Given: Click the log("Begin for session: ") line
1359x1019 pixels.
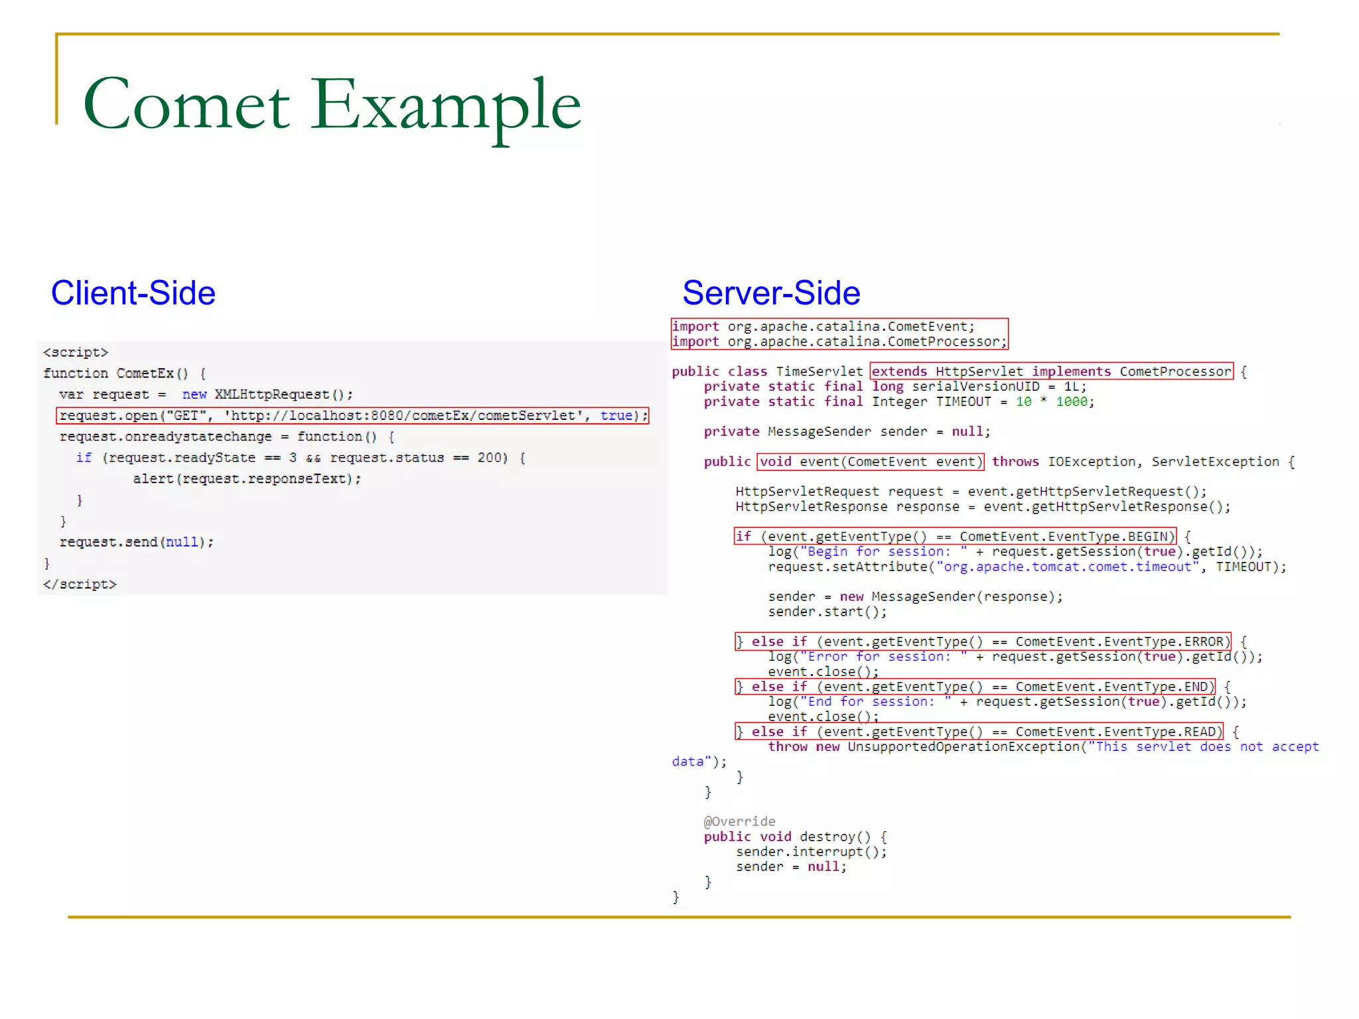Looking at the screenshot, I should pyautogui.click(x=1016, y=552).
